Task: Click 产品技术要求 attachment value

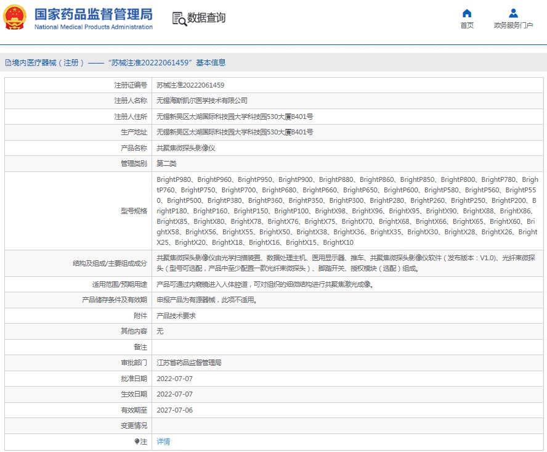Action: click(x=176, y=316)
